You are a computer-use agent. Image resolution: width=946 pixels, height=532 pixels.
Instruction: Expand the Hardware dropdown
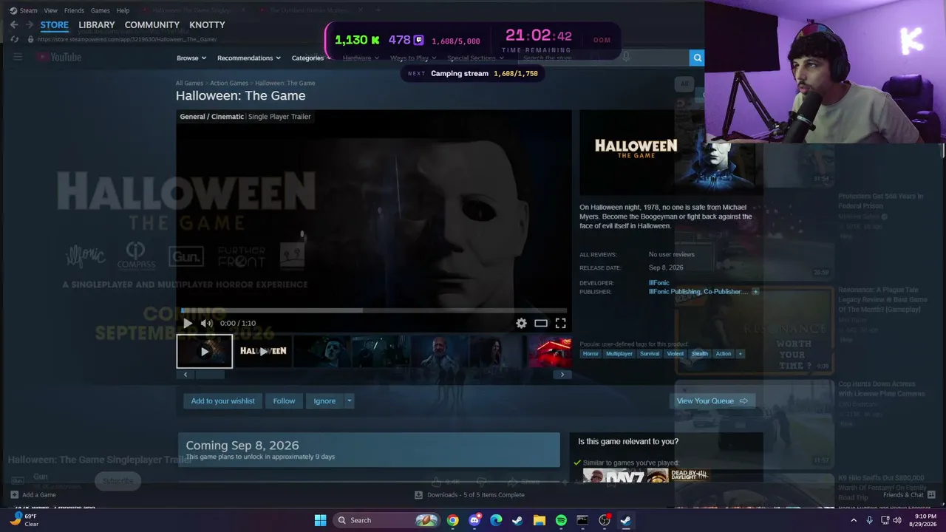click(x=361, y=58)
